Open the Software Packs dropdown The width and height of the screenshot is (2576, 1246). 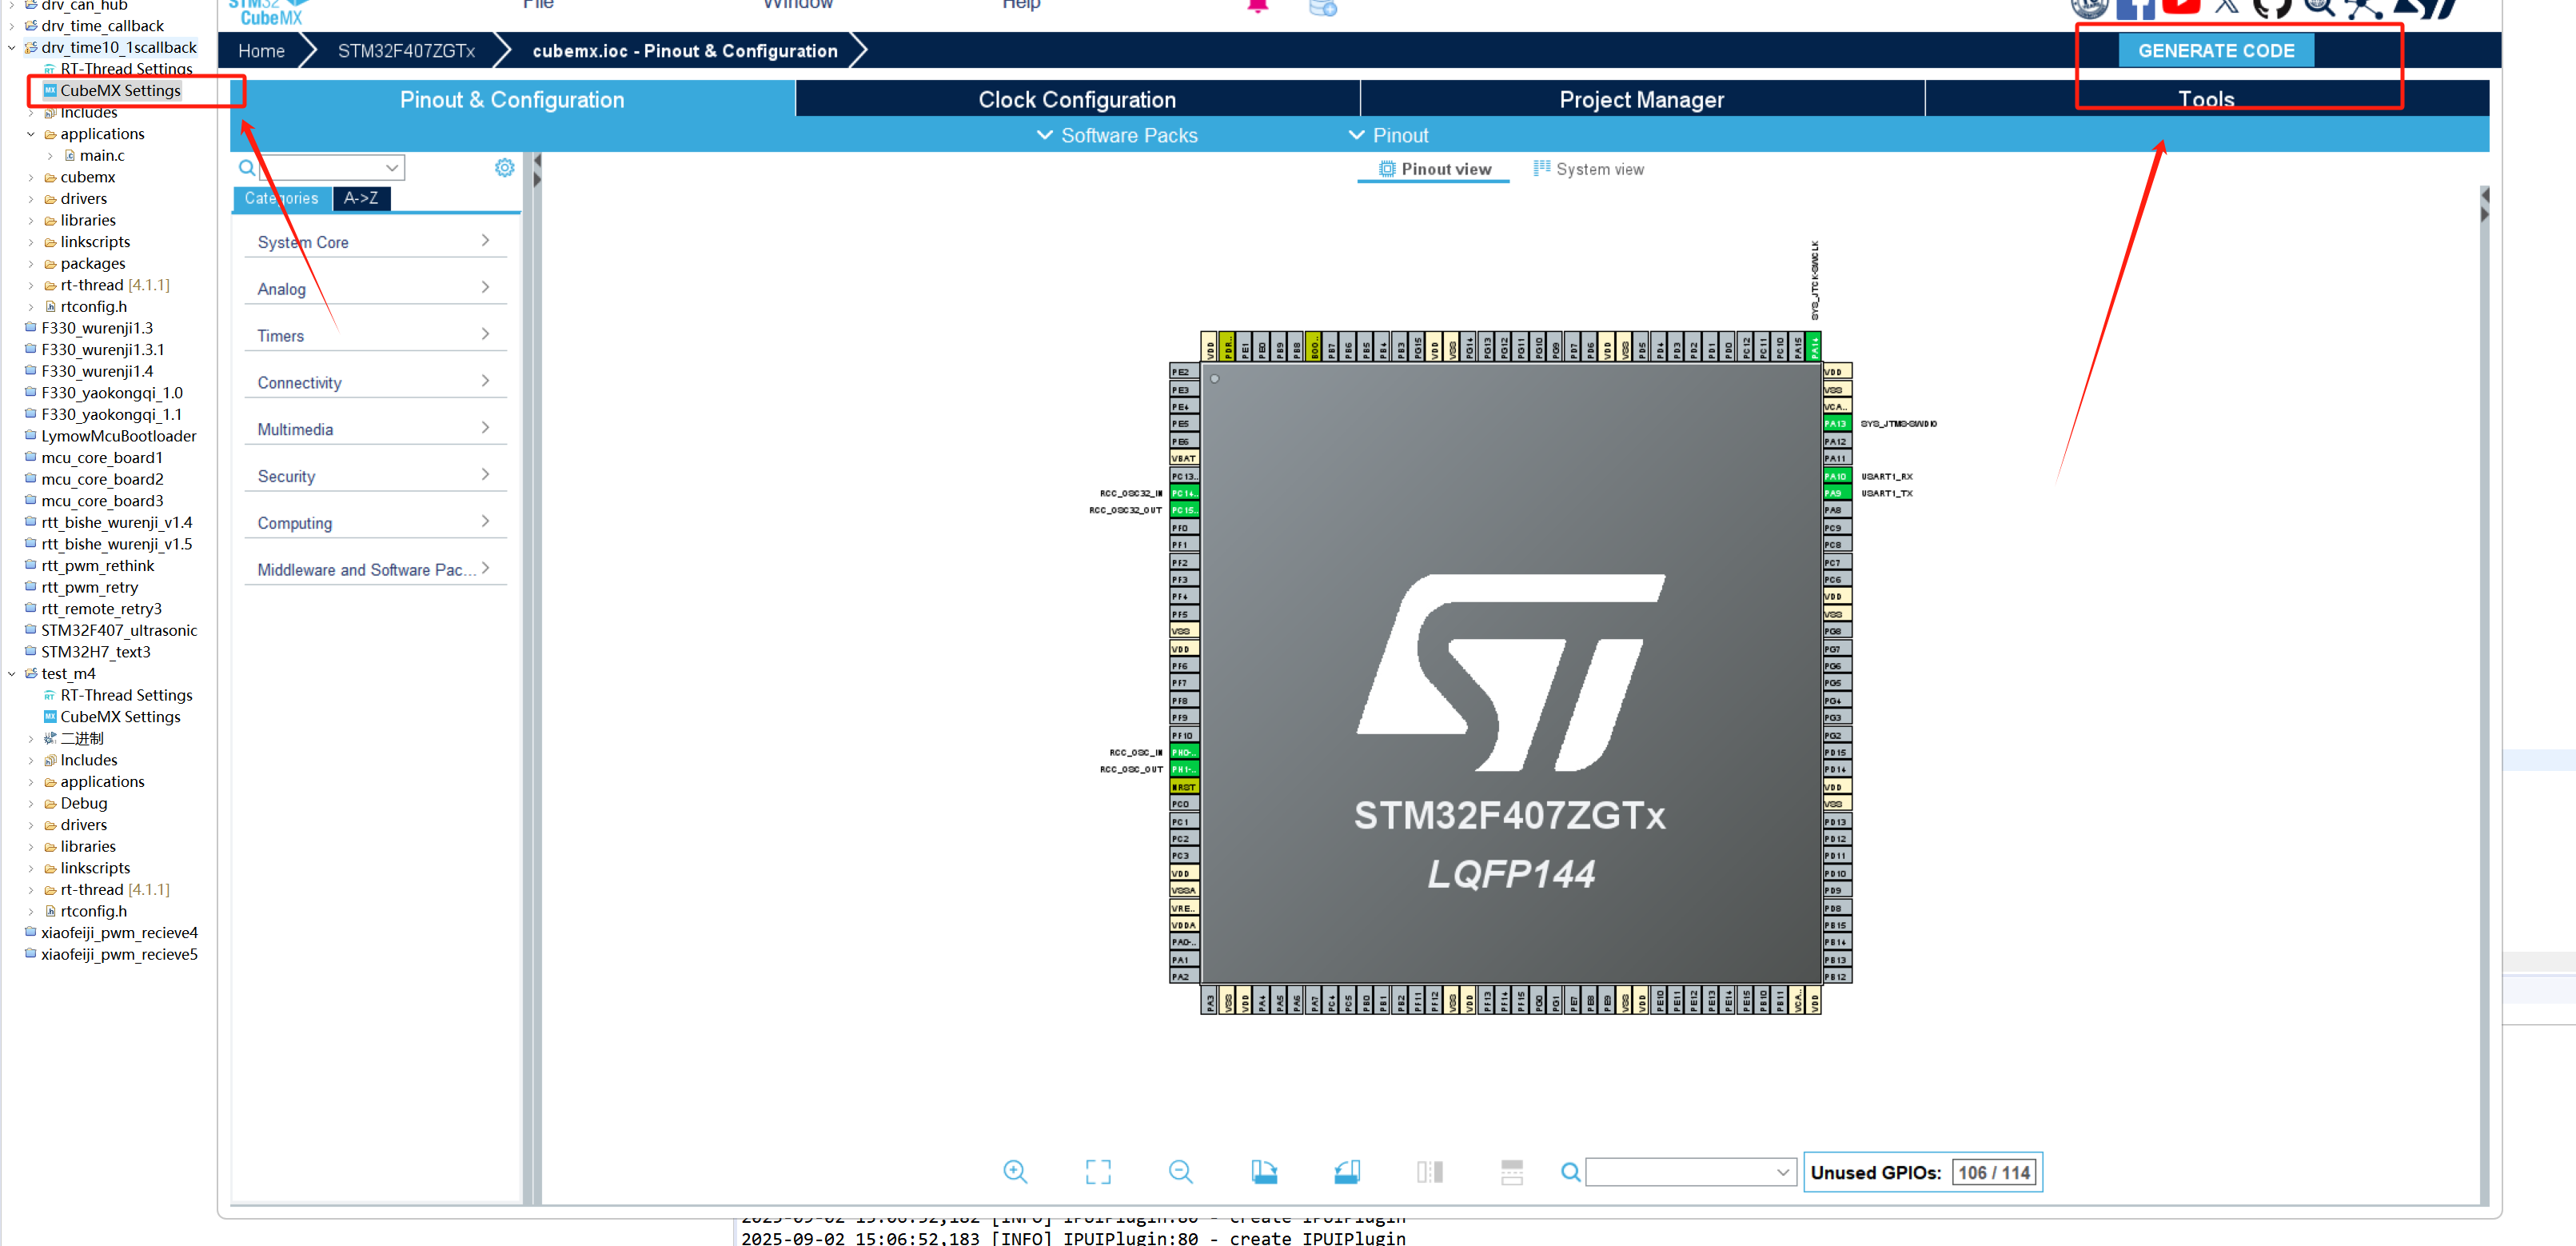1117,135
